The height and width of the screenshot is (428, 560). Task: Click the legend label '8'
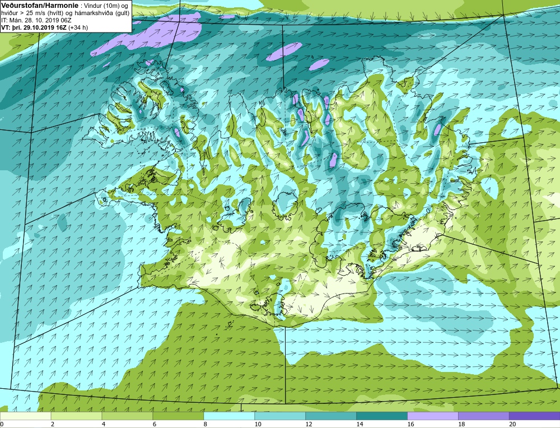(x=206, y=424)
